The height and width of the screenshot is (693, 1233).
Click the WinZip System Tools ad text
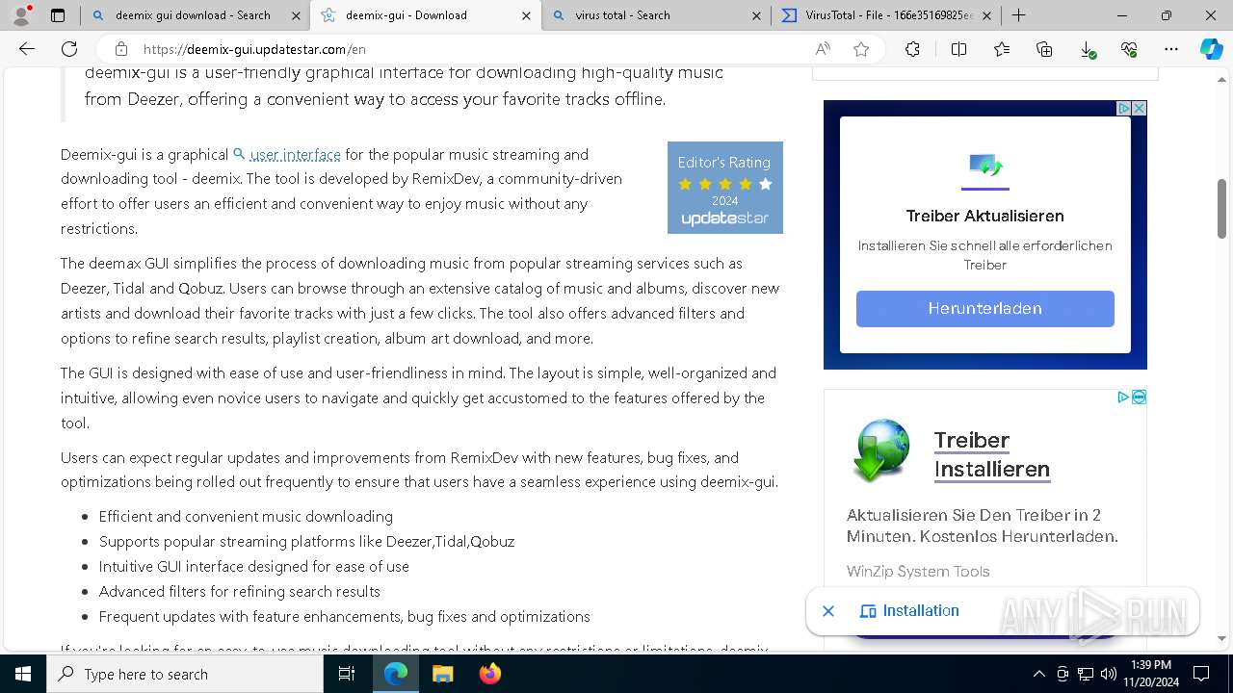coord(918,572)
